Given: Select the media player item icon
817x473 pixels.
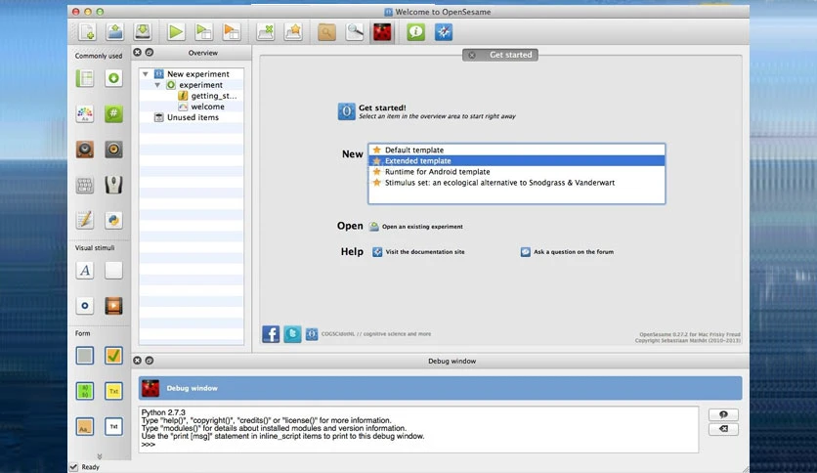Looking at the screenshot, I should tap(113, 306).
